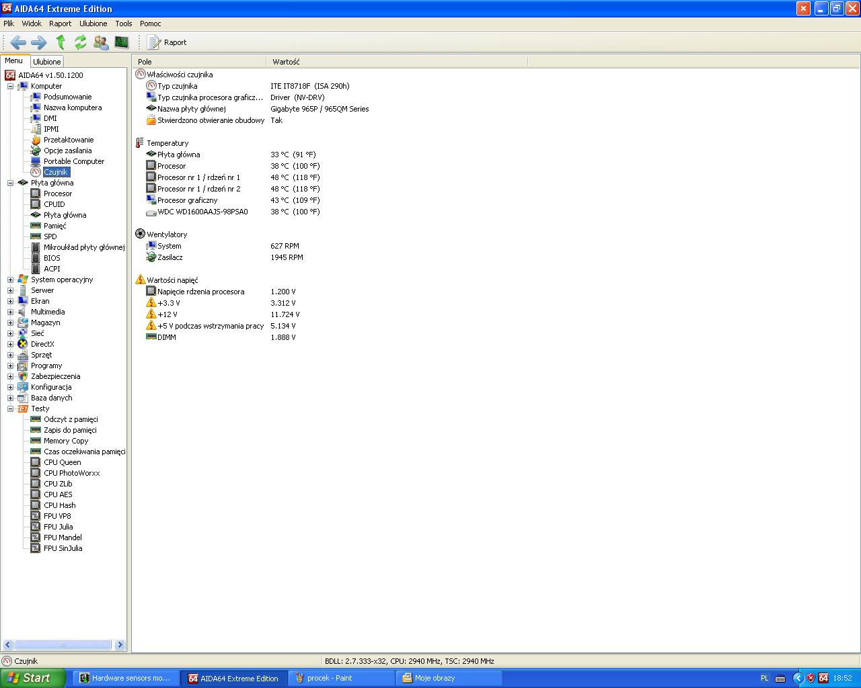Open Moje obrazy from taskbar
The width and height of the screenshot is (861, 688).
click(x=449, y=678)
